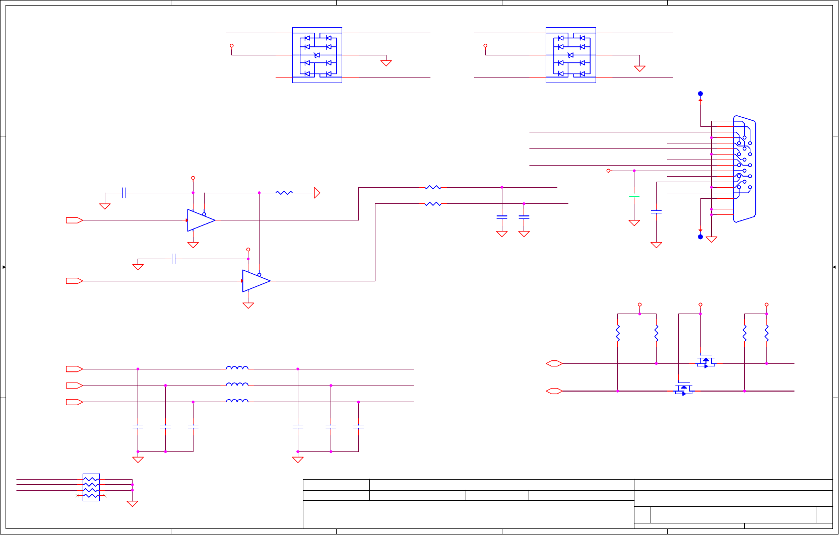This screenshot has height=535, width=839.
Task: Select the lower MOSFET level shifter symbol
Action: click(x=684, y=388)
